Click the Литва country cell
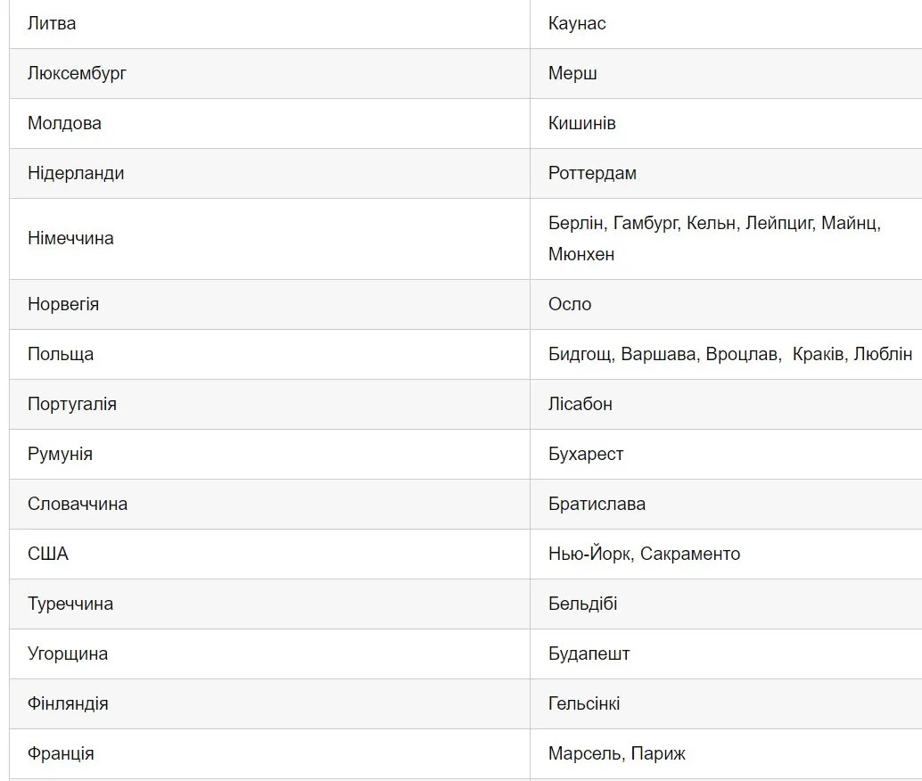Screen dimensions: 922x781 click(52, 24)
